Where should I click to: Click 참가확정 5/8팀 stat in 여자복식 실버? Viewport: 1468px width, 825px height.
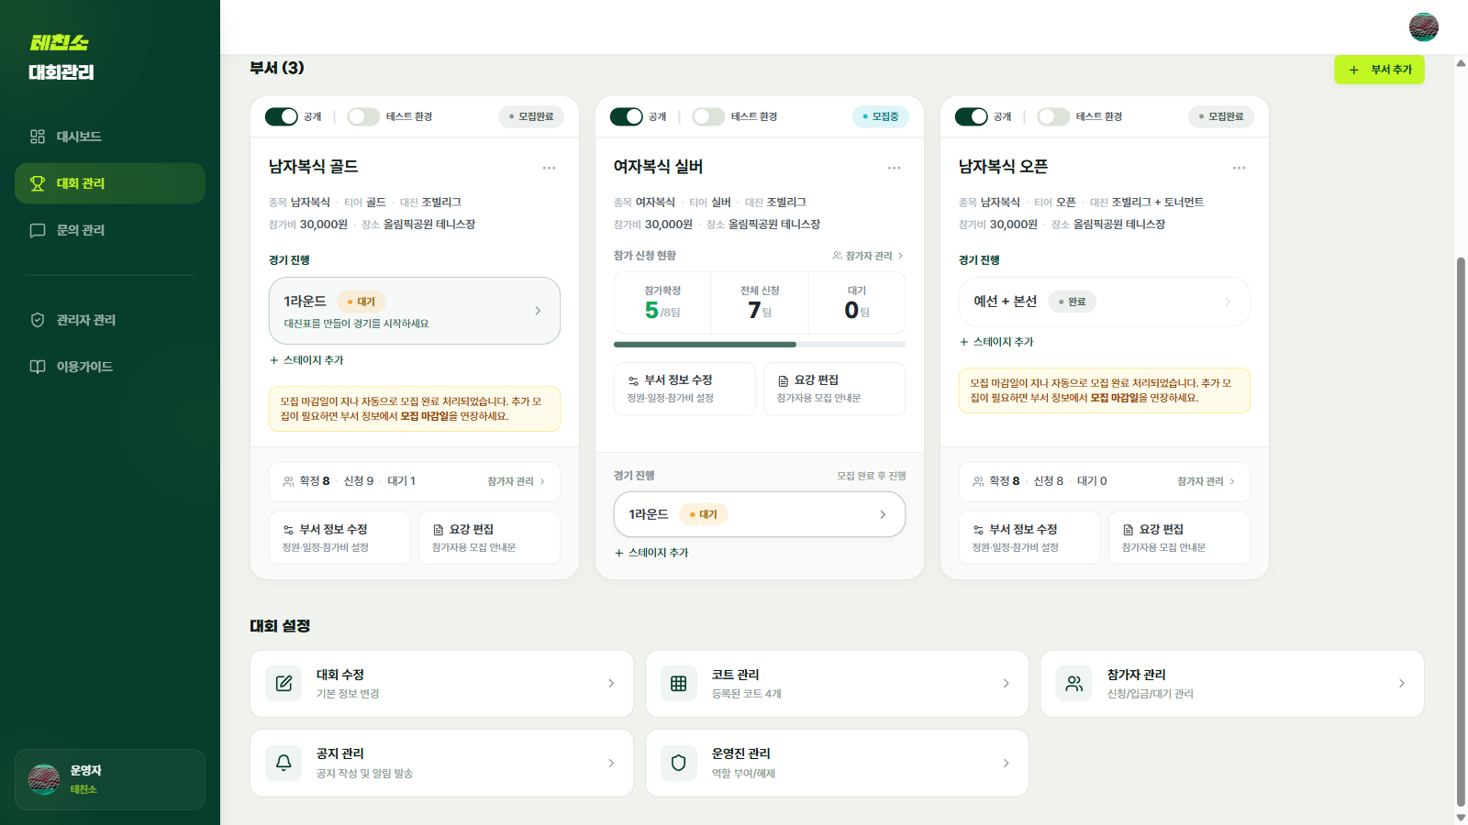click(x=662, y=302)
